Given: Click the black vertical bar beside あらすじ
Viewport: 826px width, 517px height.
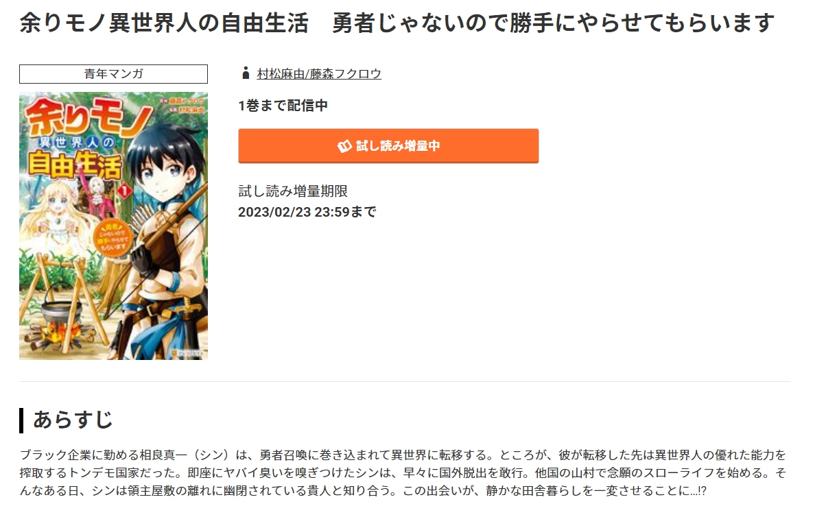Looking at the screenshot, I should pyautogui.click(x=21, y=420).
